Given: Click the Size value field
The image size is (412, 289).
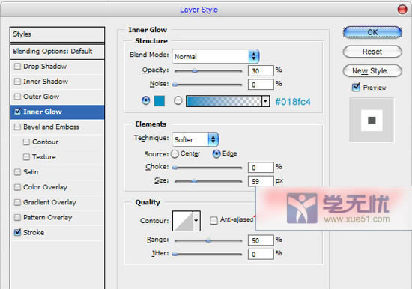Looking at the screenshot, I should [261, 181].
